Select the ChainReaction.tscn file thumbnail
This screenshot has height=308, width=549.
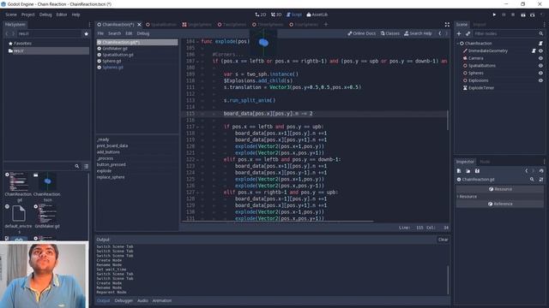pyautogui.click(x=47, y=187)
